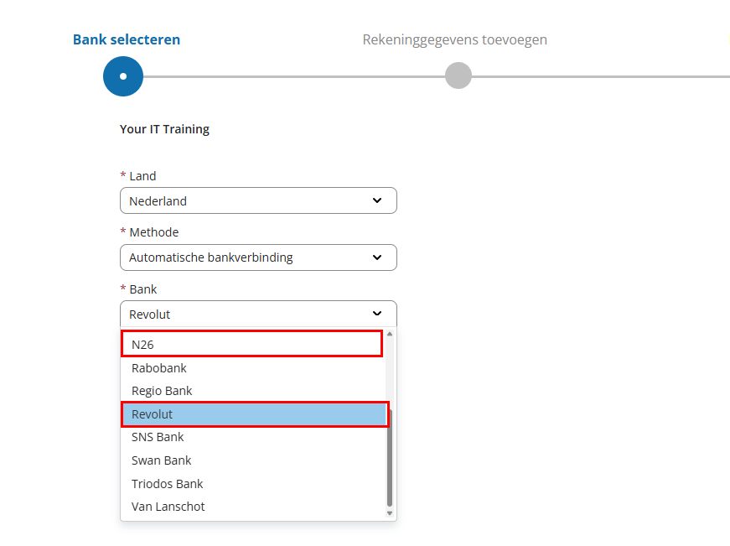Select Triodos Bank from the list
Screen dimensions: 730x546
coord(254,484)
